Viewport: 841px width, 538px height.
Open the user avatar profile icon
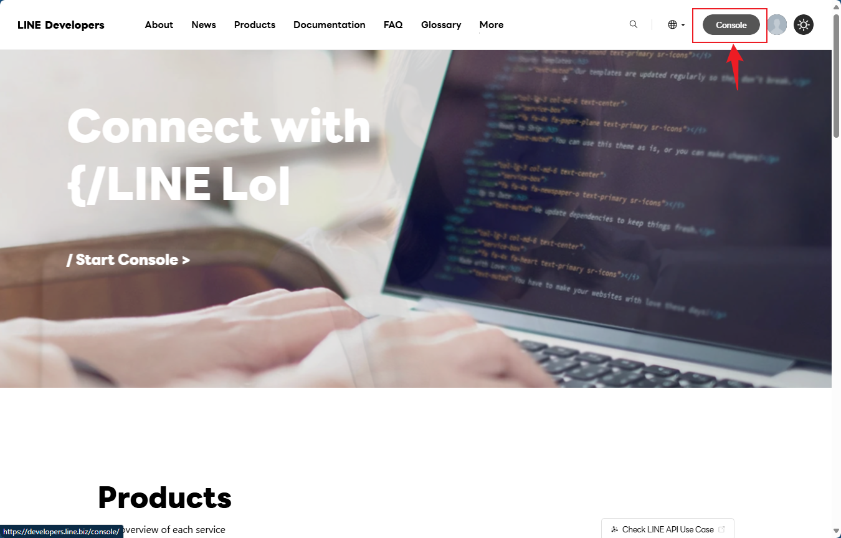tap(777, 24)
